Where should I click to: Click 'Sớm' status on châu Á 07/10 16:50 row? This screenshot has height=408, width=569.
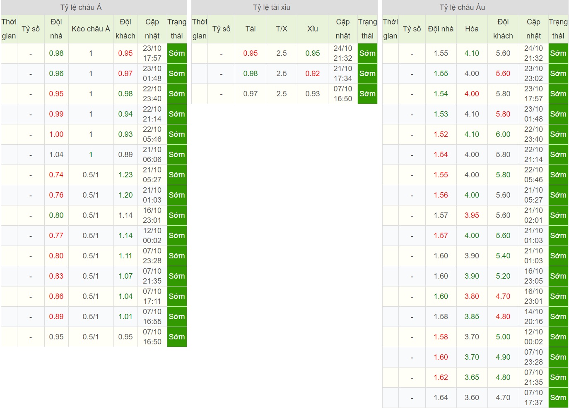coord(177,337)
